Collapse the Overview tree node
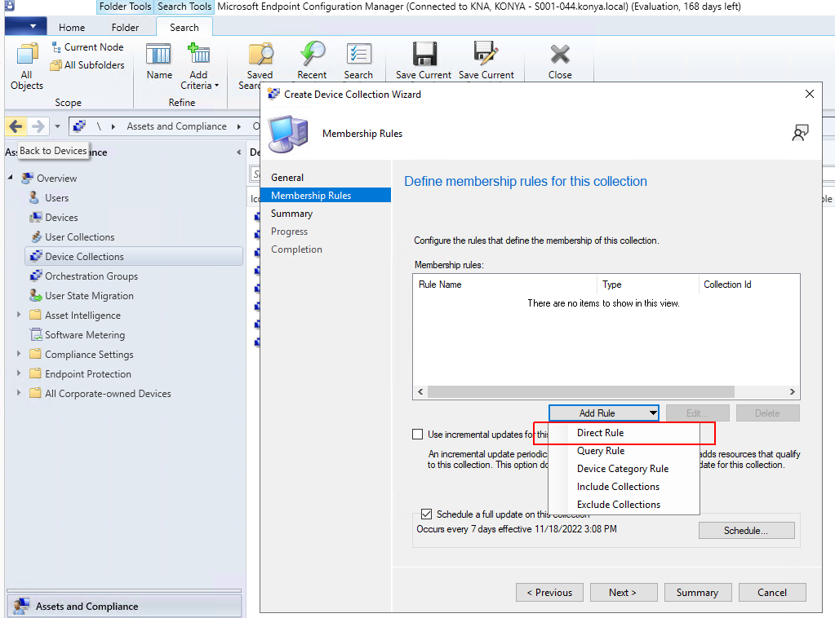The width and height of the screenshot is (835, 618). (x=11, y=177)
